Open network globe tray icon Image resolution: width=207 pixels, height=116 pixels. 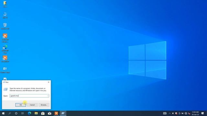point(186,113)
